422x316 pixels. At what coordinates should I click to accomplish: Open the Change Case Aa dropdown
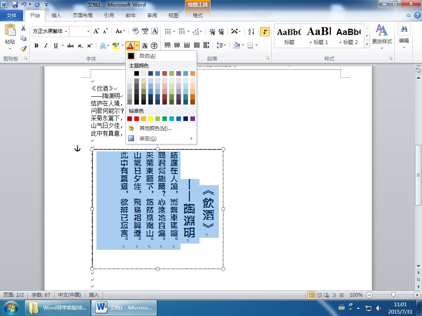coord(120,31)
